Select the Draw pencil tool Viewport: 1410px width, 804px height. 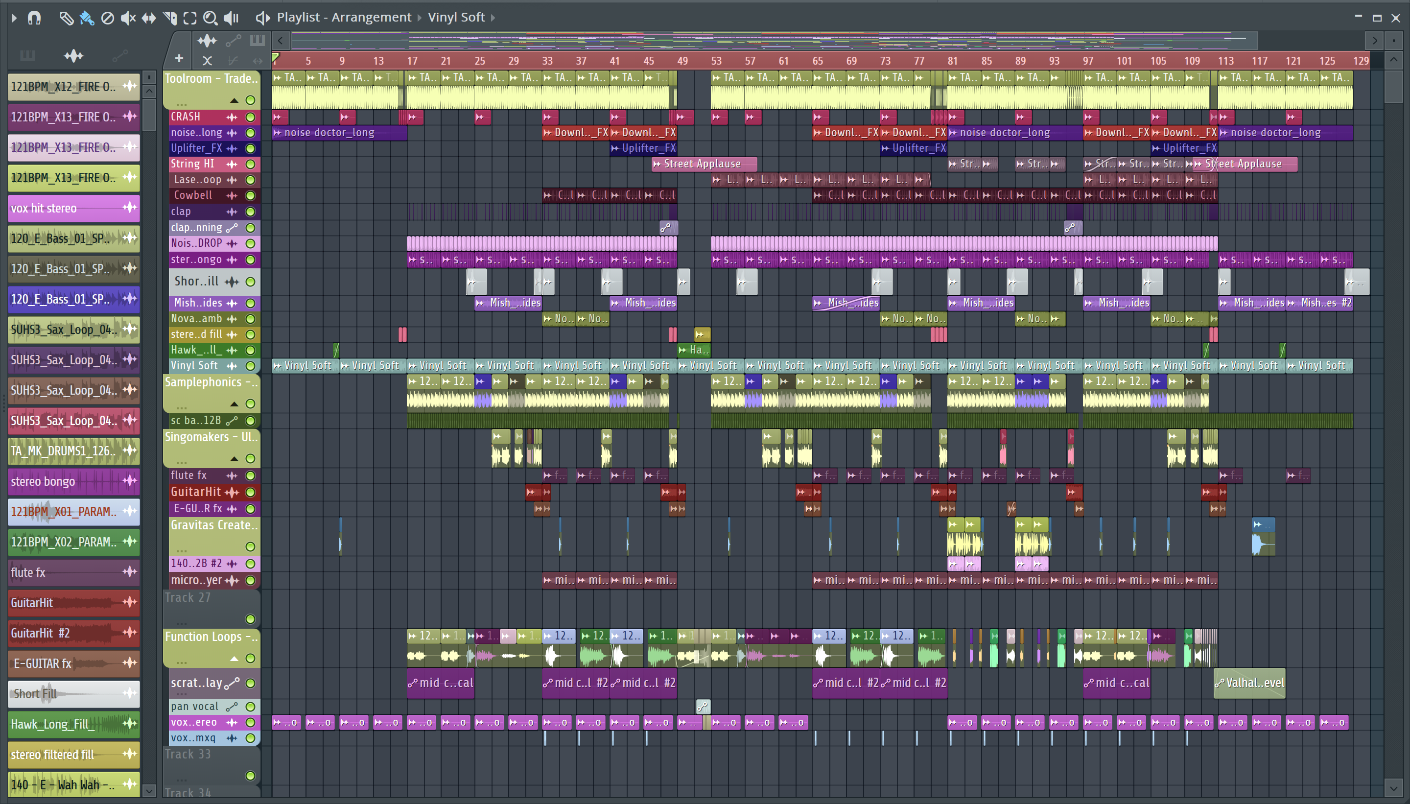pos(66,18)
